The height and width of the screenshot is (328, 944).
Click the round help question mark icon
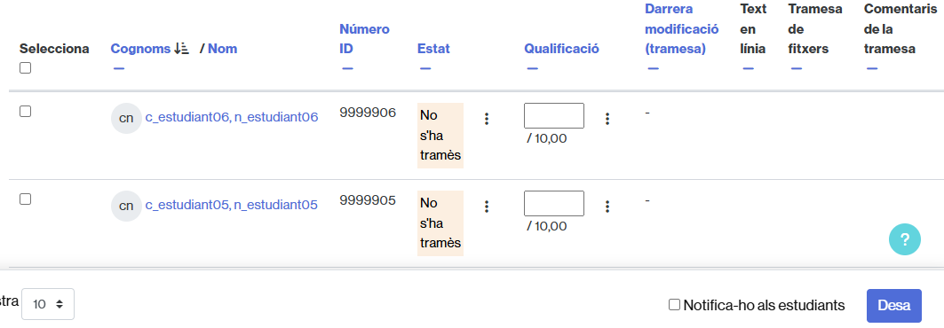coord(904,239)
